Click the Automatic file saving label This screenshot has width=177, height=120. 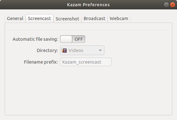click(x=35, y=39)
